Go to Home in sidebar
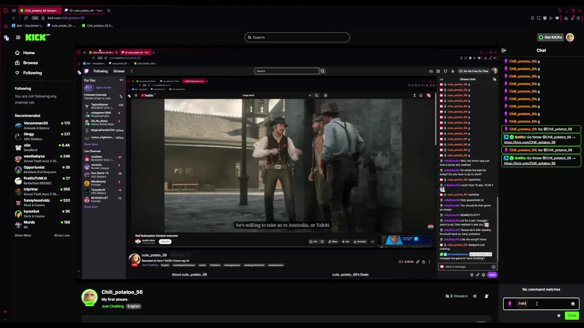 (29, 53)
